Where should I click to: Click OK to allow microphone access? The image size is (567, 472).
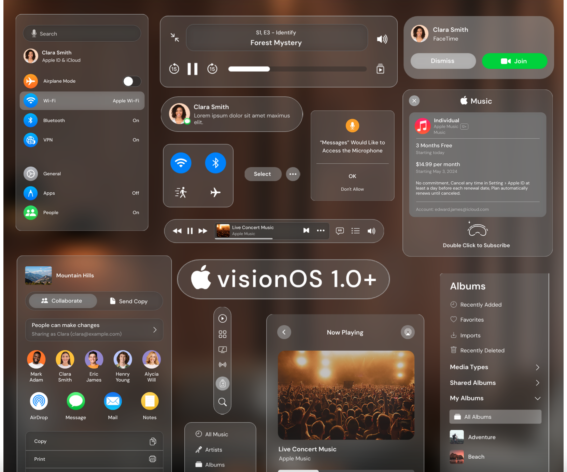click(352, 176)
